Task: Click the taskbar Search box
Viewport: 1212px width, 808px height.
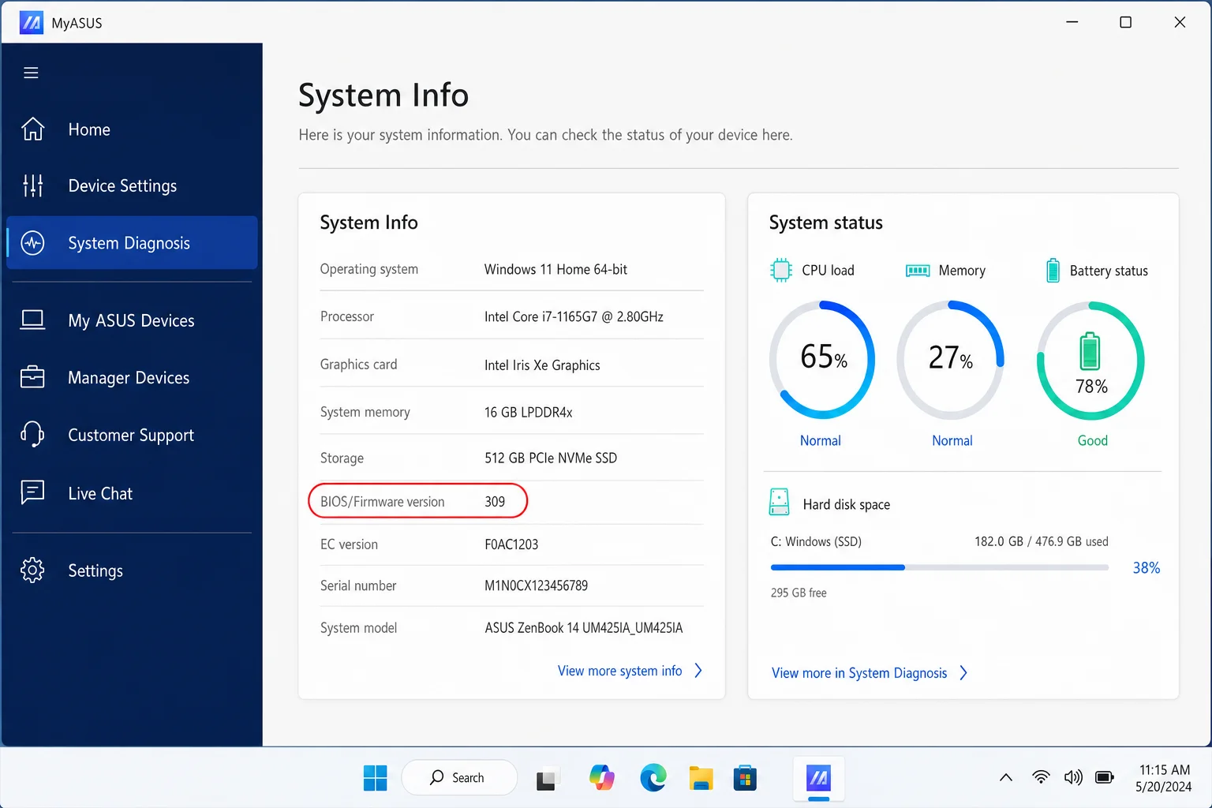Action: (x=459, y=778)
